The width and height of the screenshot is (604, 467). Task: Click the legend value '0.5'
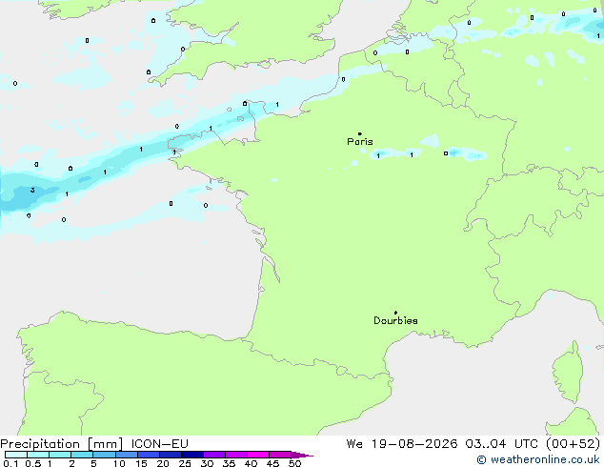pos(33,463)
